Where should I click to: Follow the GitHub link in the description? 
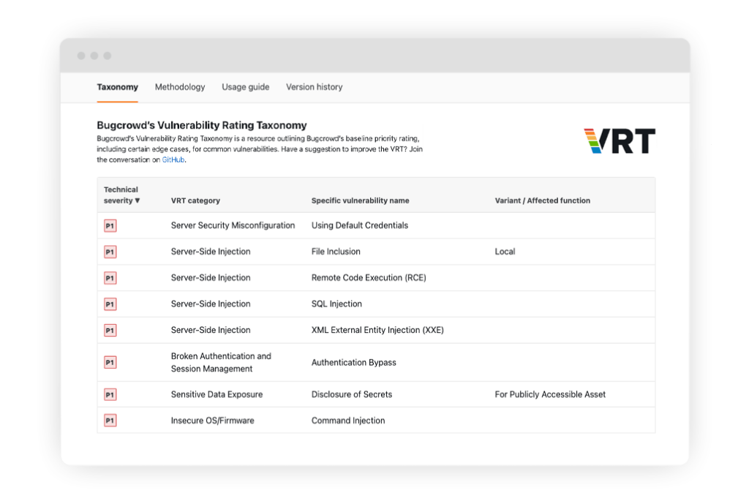pos(173,159)
